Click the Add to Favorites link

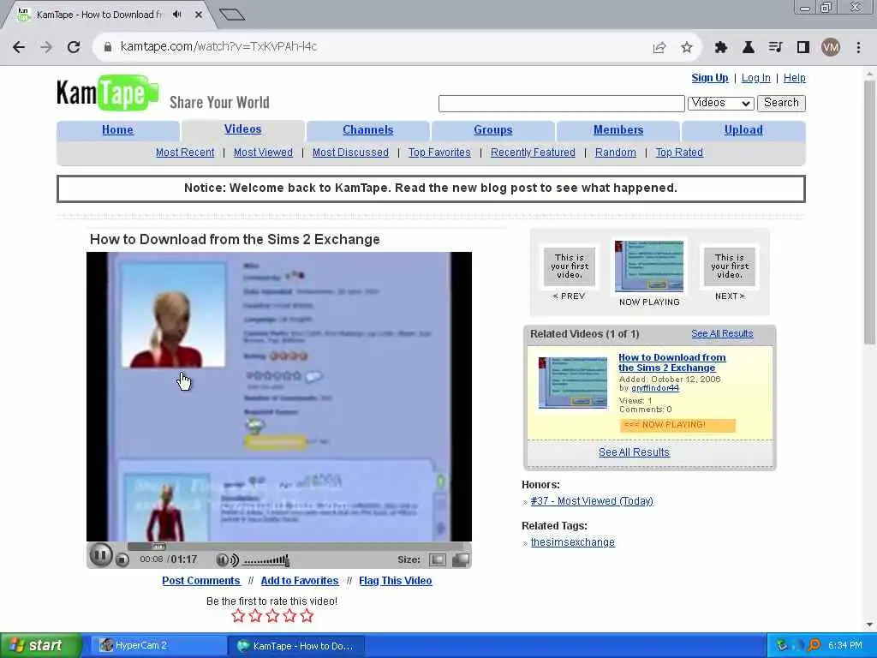tap(300, 581)
